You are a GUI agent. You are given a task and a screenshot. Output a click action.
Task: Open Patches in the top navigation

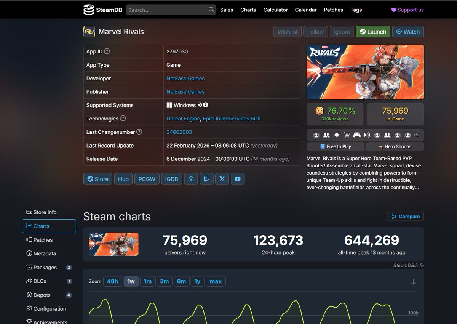[334, 10]
